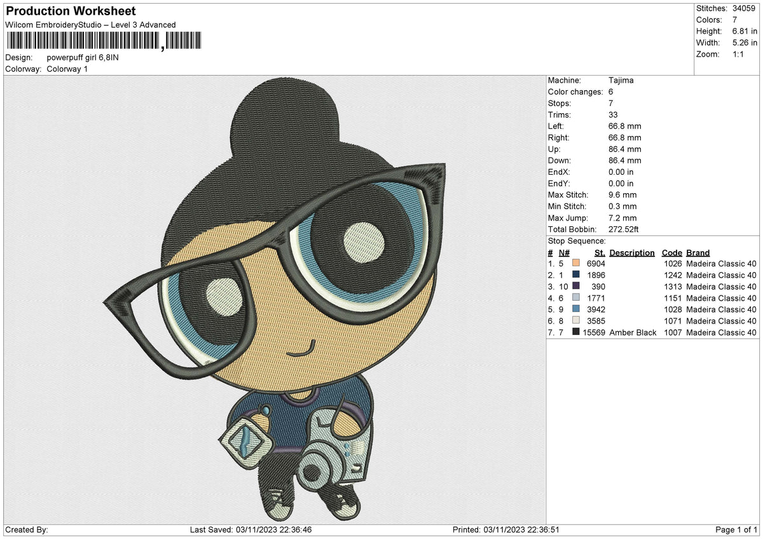Click the "Description" column header
The image size is (763, 539).
632,253
